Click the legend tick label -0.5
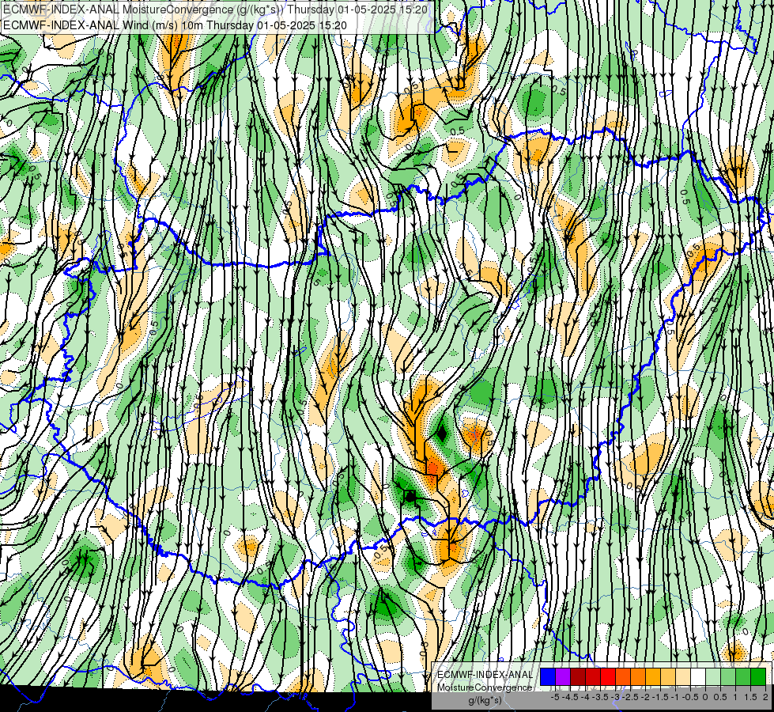The height and width of the screenshot is (712, 774). coord(690,697)
